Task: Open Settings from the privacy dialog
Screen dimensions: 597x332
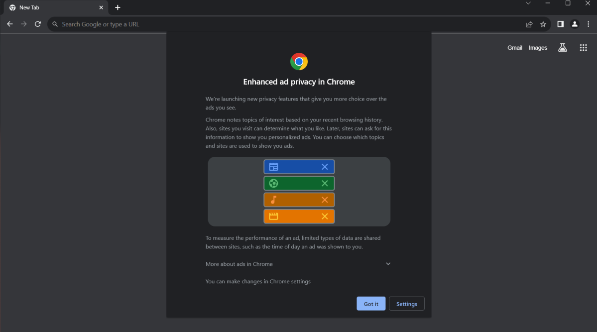Action: [406, 304]
